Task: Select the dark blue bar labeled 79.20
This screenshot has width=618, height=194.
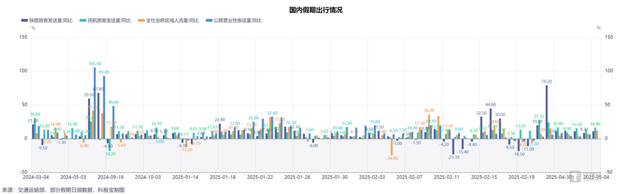Action: pos(546,112)
